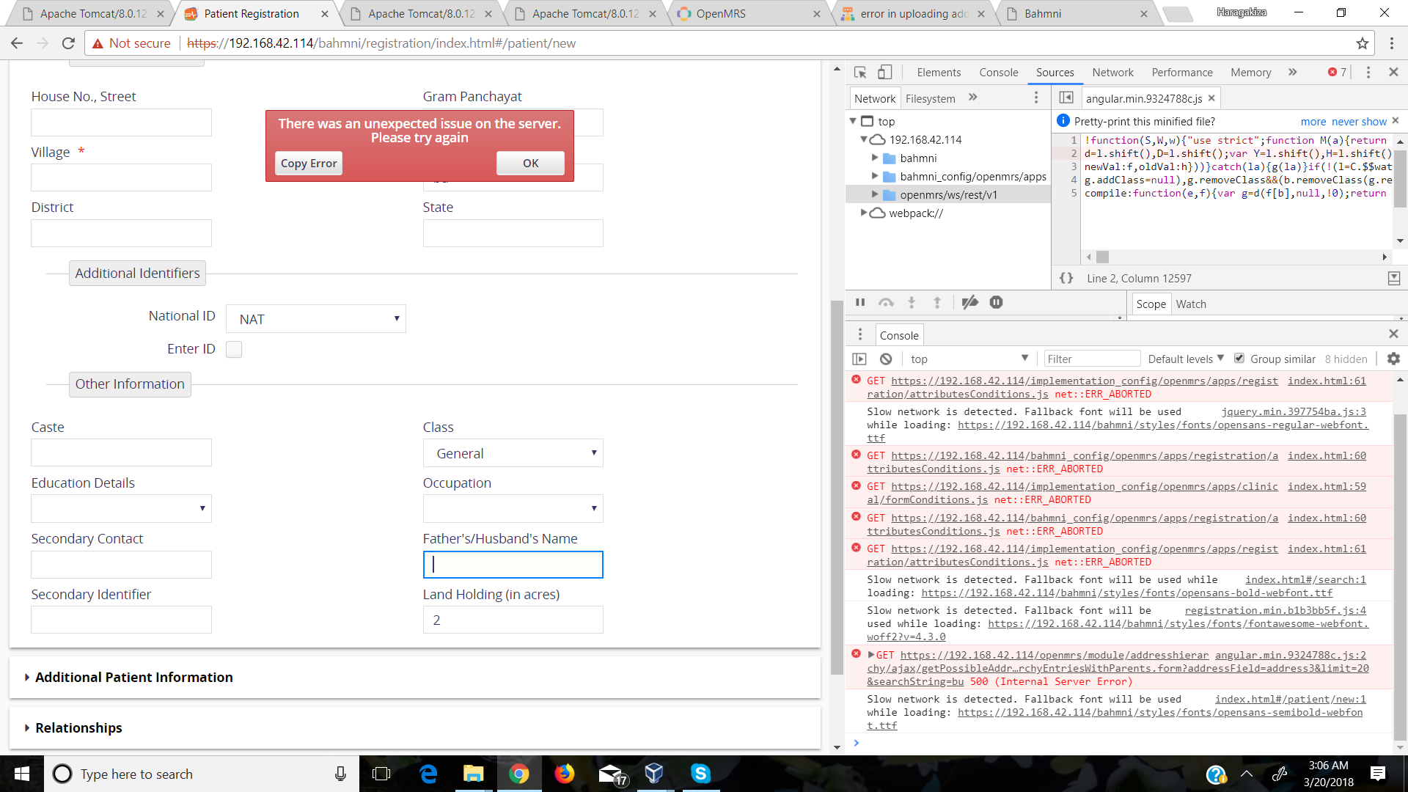The height and width of the screenshot is (792, 1408).
Task: Open the National ID NAT dropdown
Action: pyautogui.click(x=315, y=319)
